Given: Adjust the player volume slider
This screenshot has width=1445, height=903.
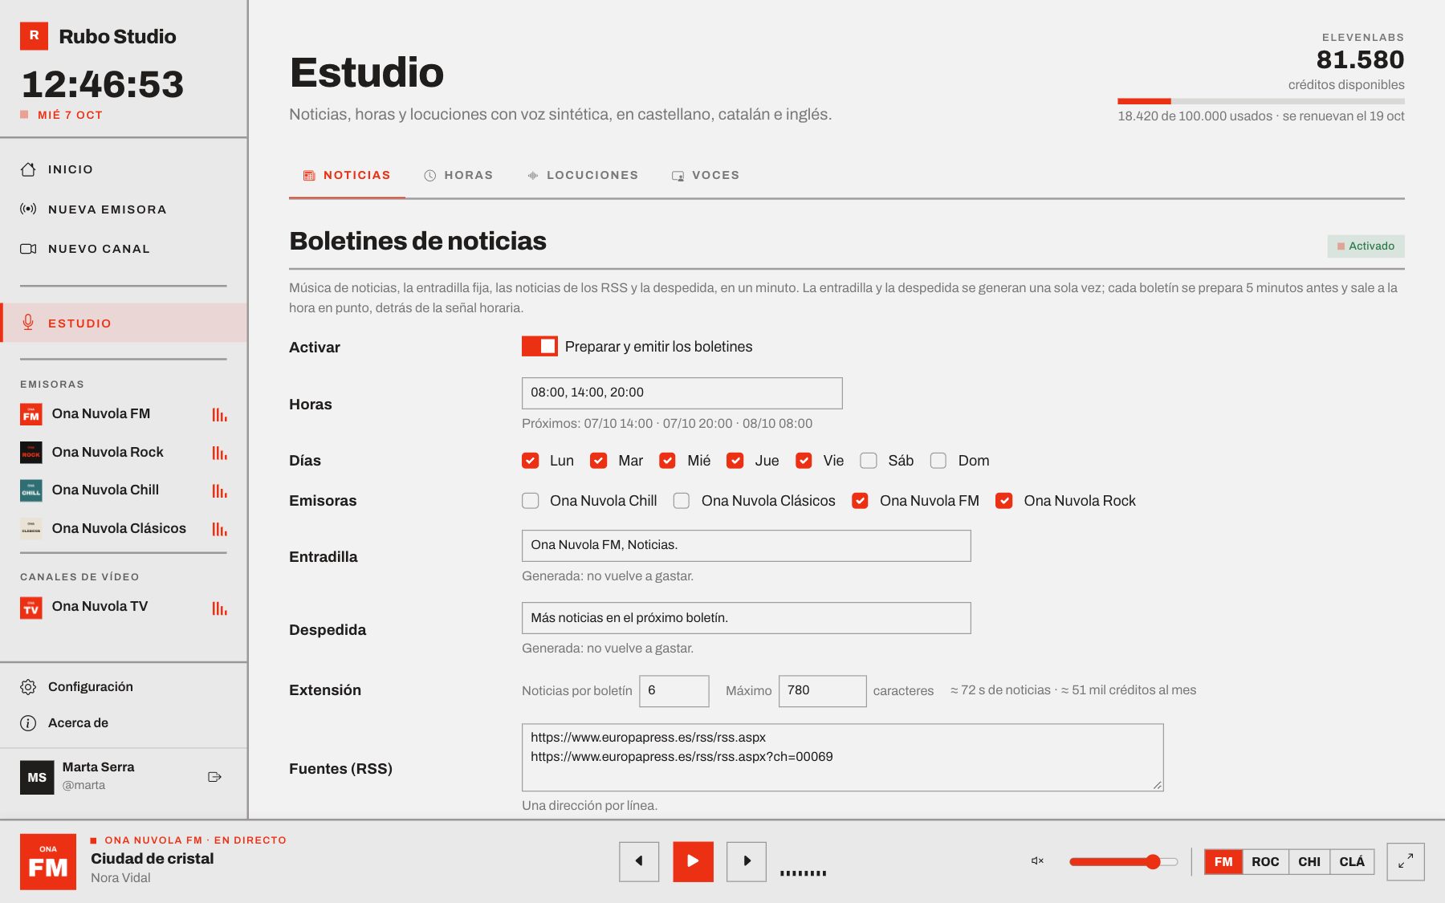Looking at the screenshot, I should [x=1123, y=862].
